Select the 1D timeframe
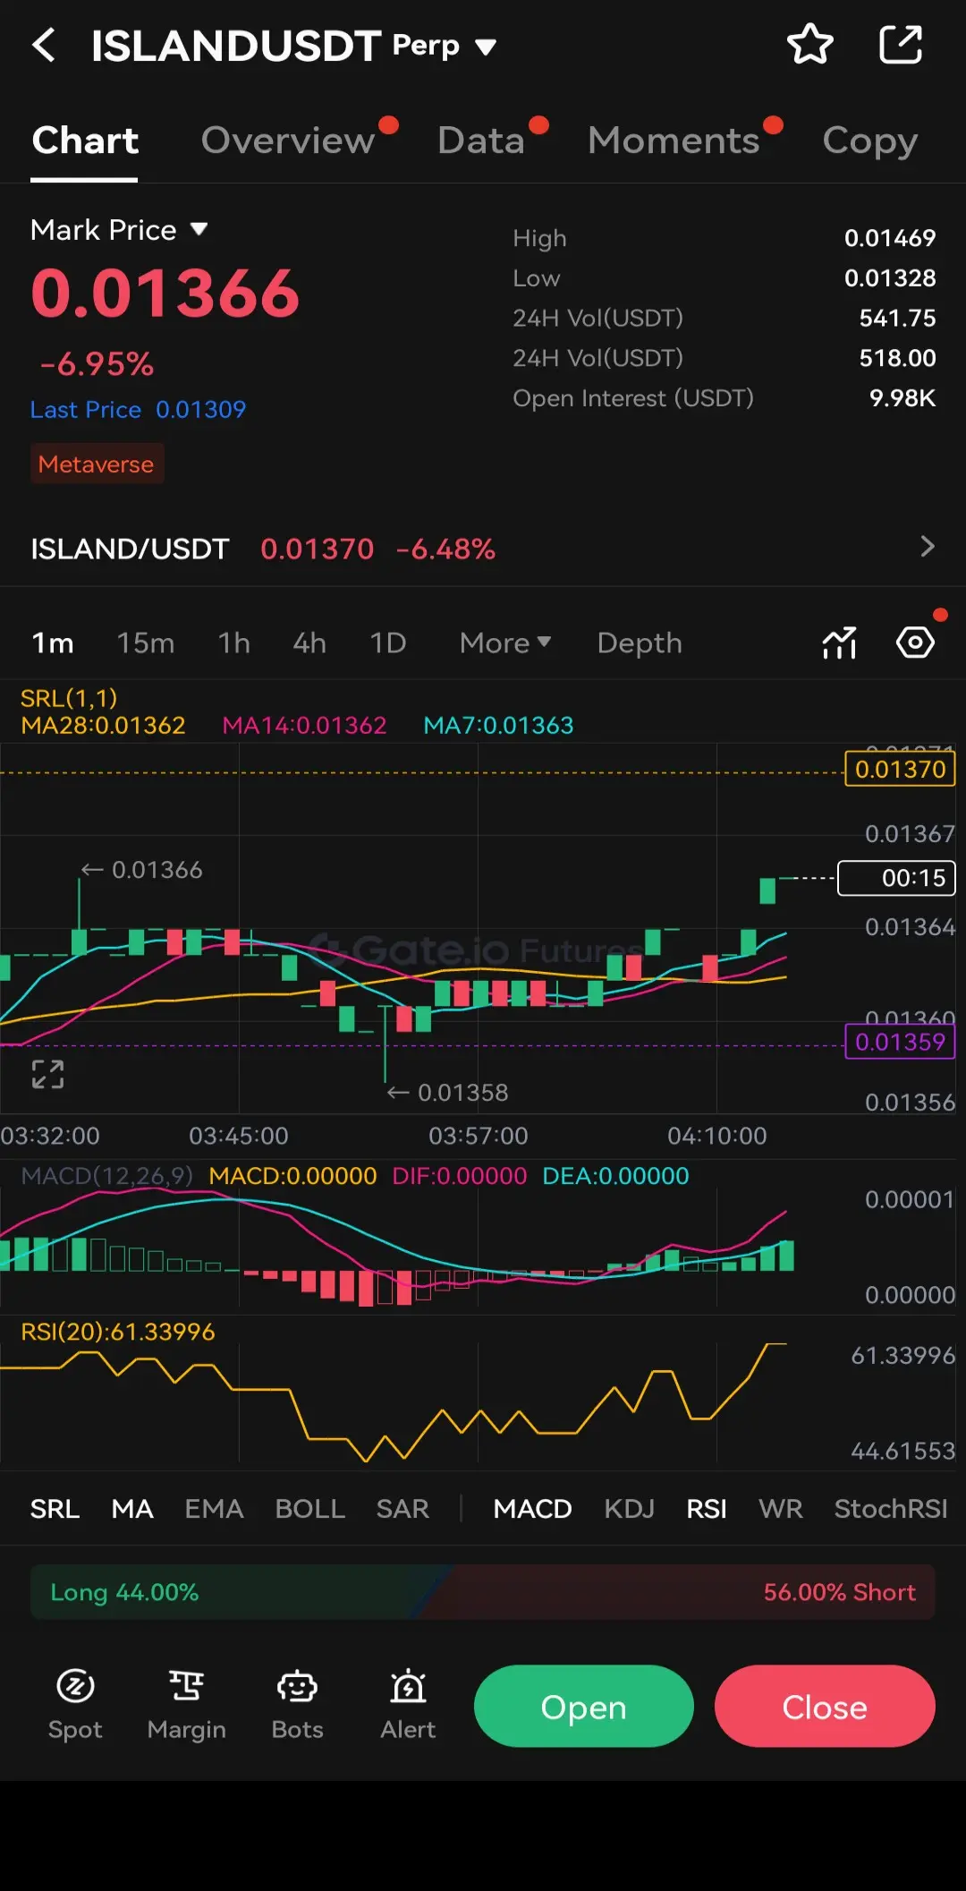The image size is (966, 1891). pos(388,643)
